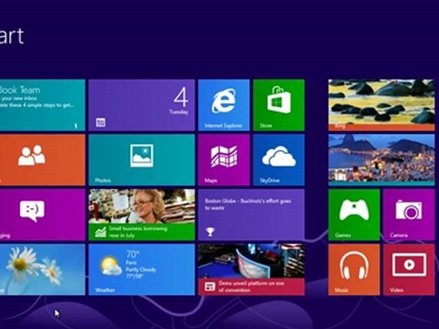
Task: Open the People tile
Action: (x=42, y=160)
